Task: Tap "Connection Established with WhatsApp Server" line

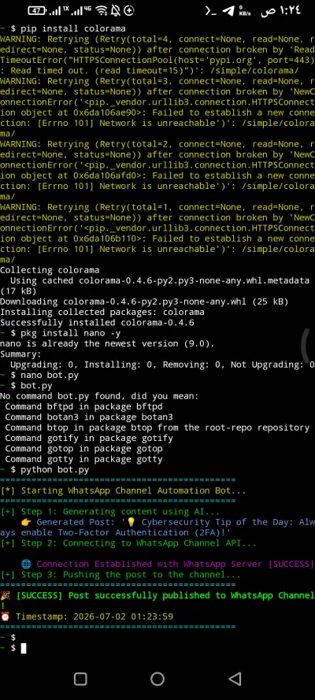Action: [x=176, y=564]
